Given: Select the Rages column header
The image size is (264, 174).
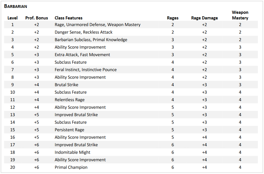Looking at the screenshot, I should [x=173, y=18].
